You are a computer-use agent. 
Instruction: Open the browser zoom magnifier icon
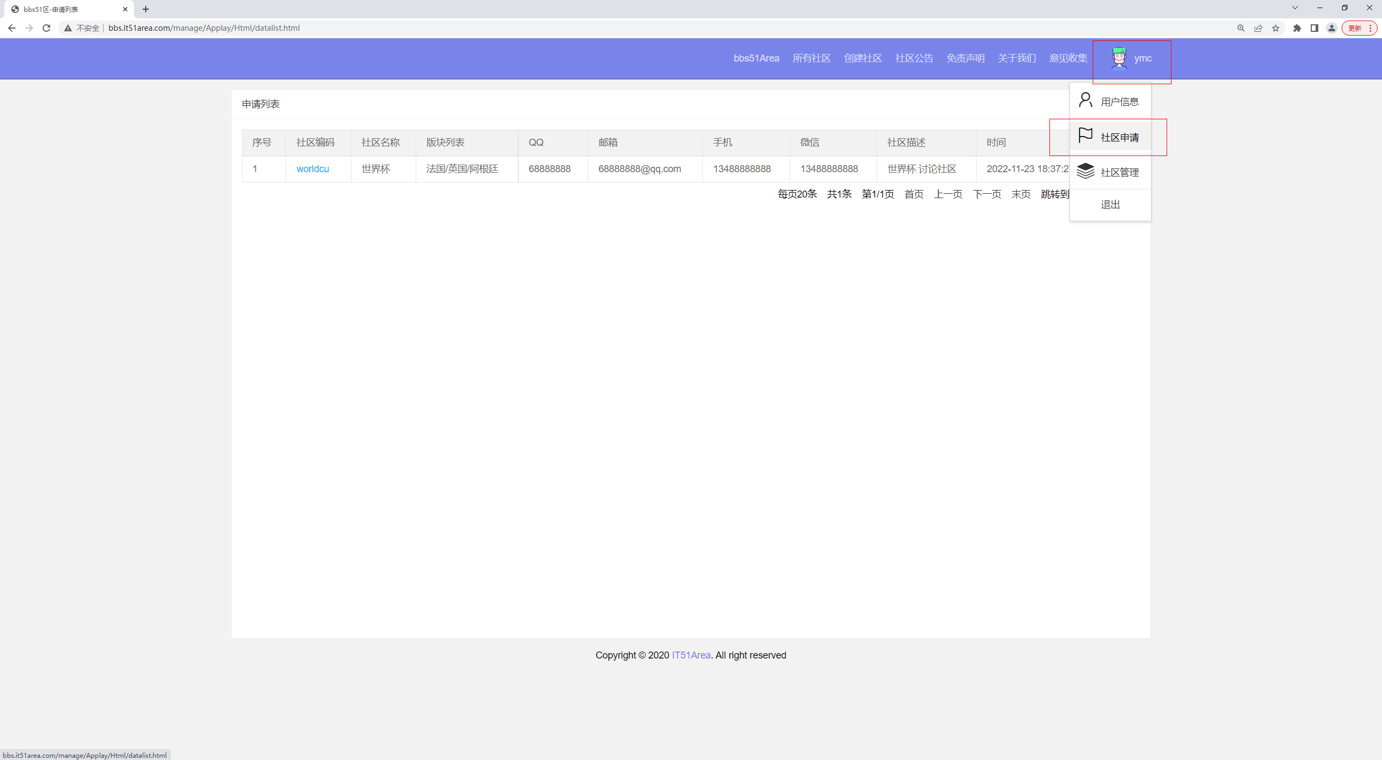[x=1241, y=28]
